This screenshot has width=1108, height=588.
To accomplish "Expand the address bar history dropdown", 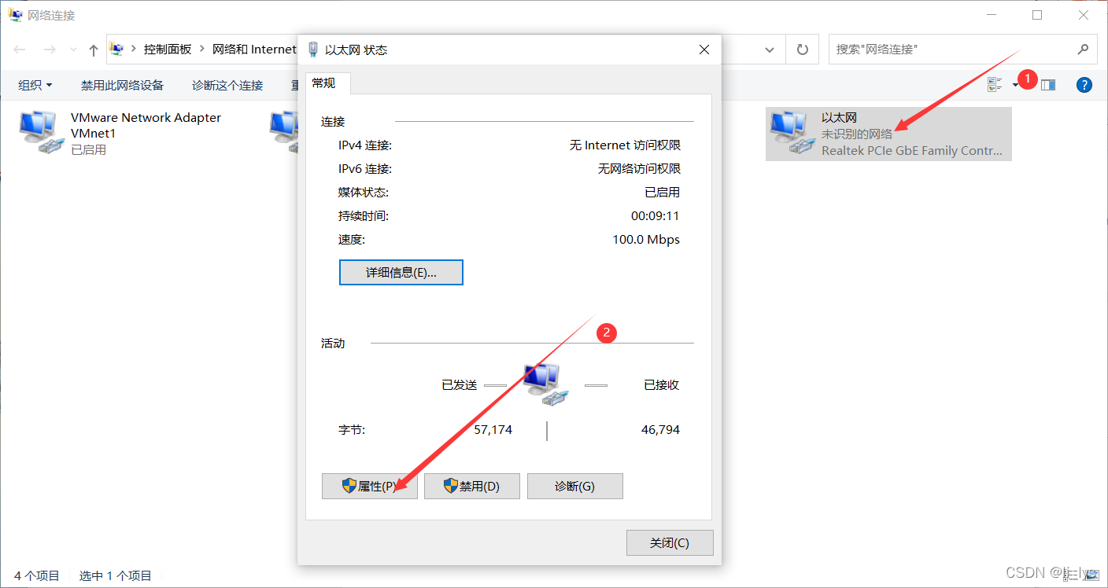I will click(x=770, y=50).
